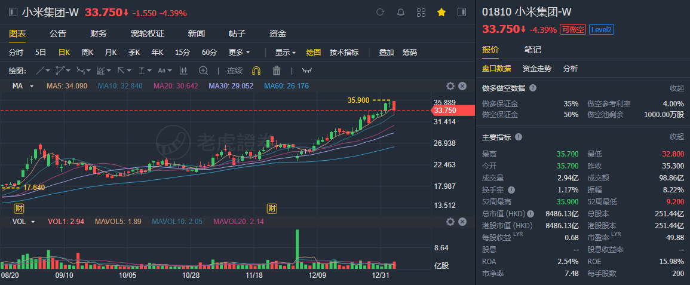Expand the wave tool dropdown arrow
The height and width of the screenshot is (285, 690).
89,71
